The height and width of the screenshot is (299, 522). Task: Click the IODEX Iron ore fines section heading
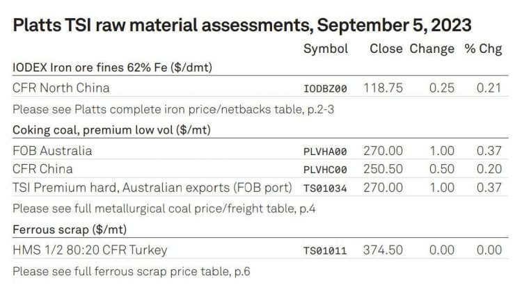113,67
